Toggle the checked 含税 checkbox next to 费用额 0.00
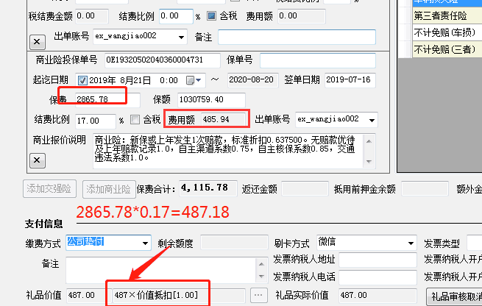Image resolution: width=482 pixels, height=306 pixels. [211, 16]
